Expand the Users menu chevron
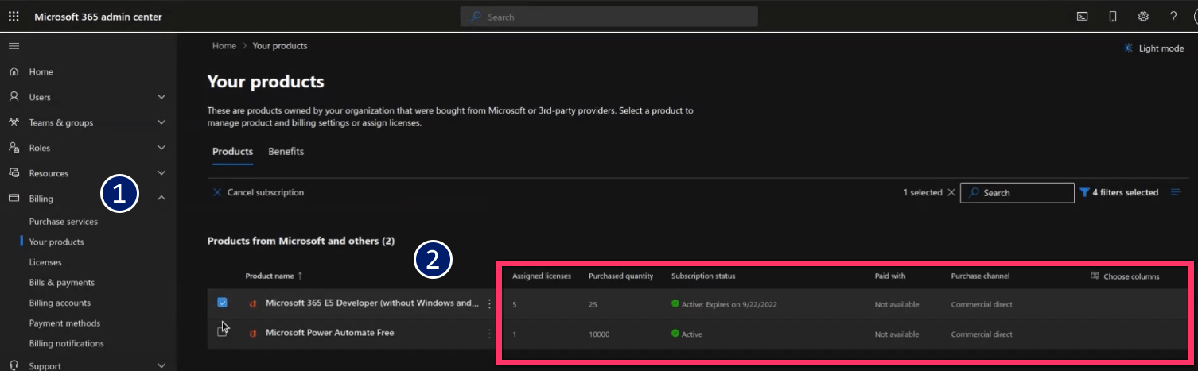The height and width of the screenshot is (371, 1198). [x=161, y=97]
